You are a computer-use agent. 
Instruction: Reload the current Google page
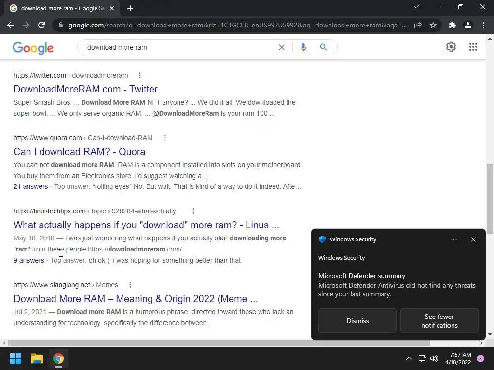click(x=41, y=25)
